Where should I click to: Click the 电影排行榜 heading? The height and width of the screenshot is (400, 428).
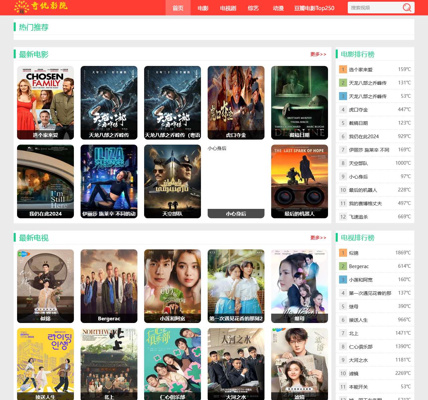(x=357, y=54)
